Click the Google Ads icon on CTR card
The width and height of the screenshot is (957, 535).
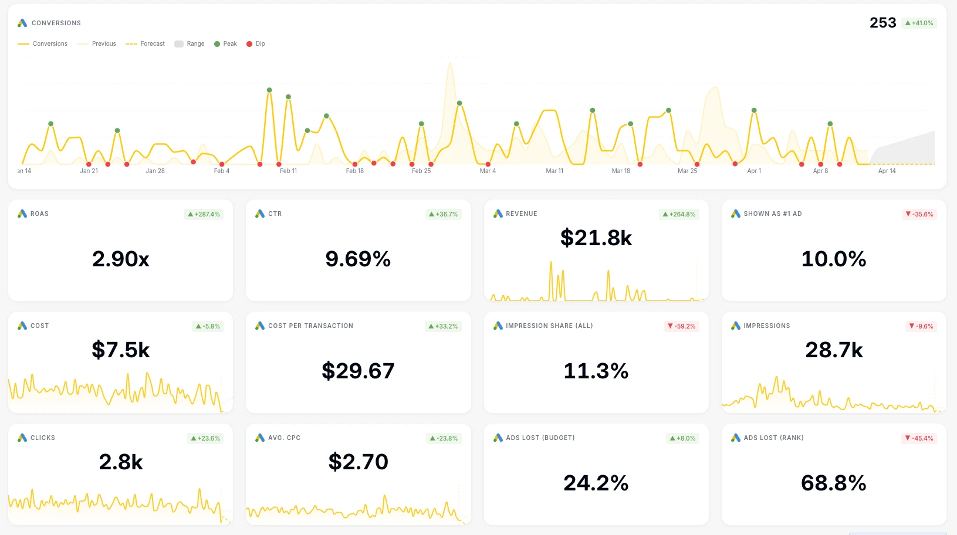[260, 214]
